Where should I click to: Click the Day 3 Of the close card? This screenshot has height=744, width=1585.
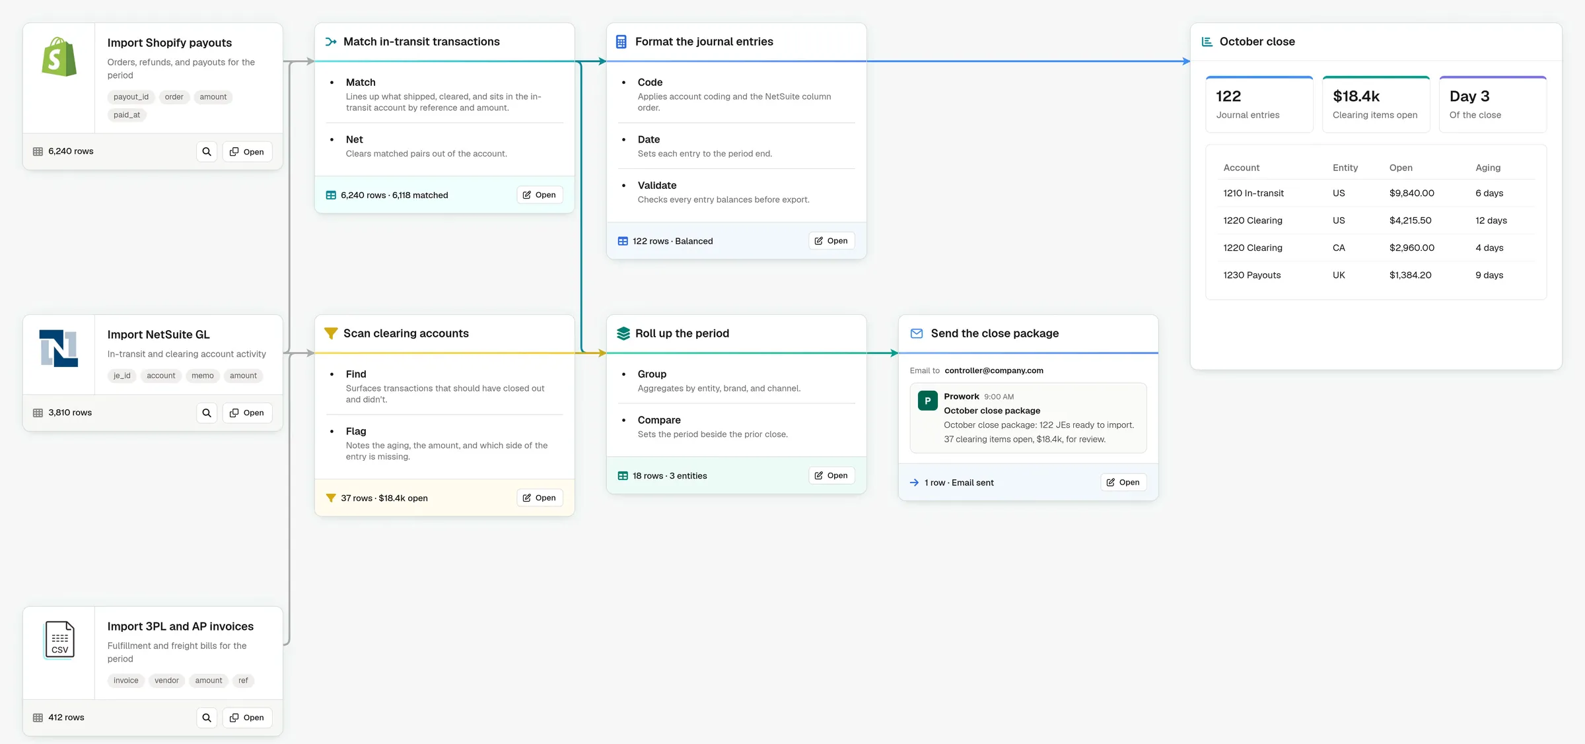pos(1493,104)
